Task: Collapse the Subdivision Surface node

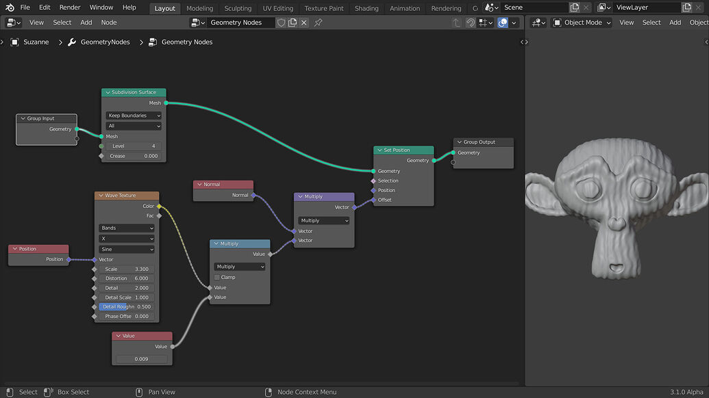Action: tap(108, 92)
